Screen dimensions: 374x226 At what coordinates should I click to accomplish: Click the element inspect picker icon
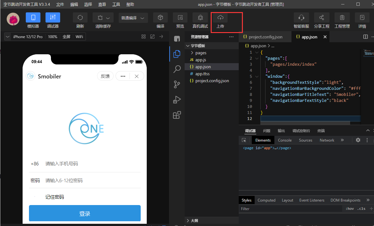coord(244,140)
